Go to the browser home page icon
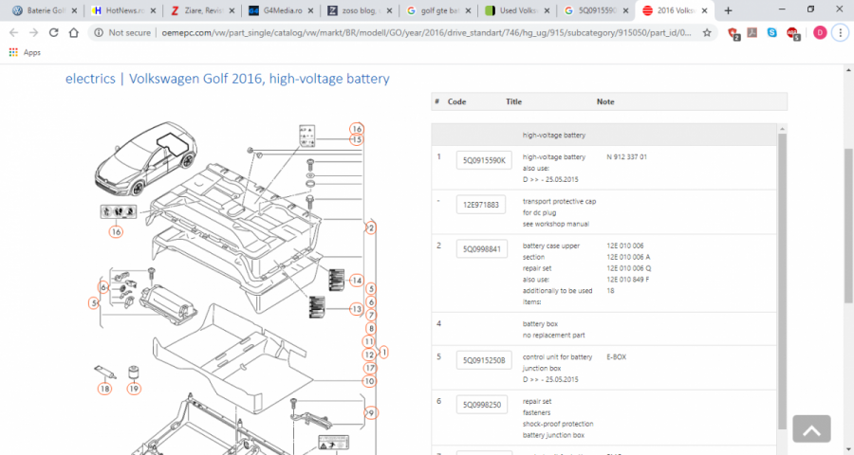Screen dimensions: 854x455 (75, 32)
